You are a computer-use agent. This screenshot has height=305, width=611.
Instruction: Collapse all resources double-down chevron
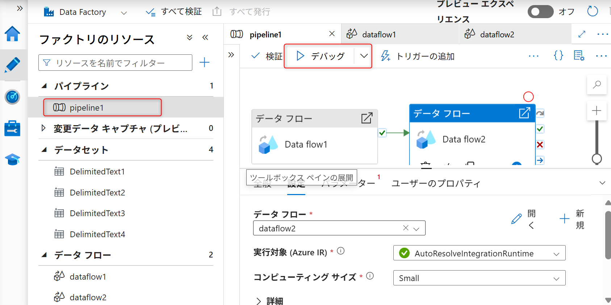click(x=189, y=37)
